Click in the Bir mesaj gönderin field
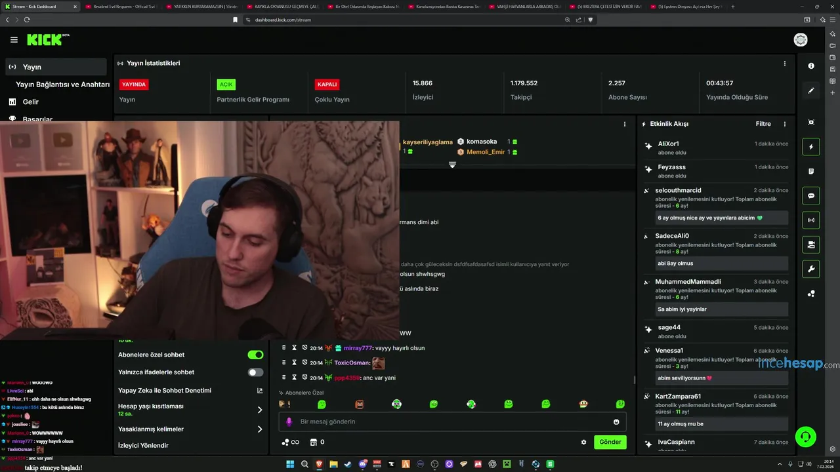The width and height of the screenshot is (840, 472). point(453,422)
